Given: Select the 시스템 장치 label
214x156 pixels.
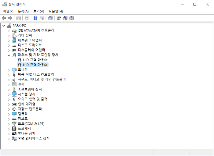Looking at the screenshot, I should [x=27, y=94].
